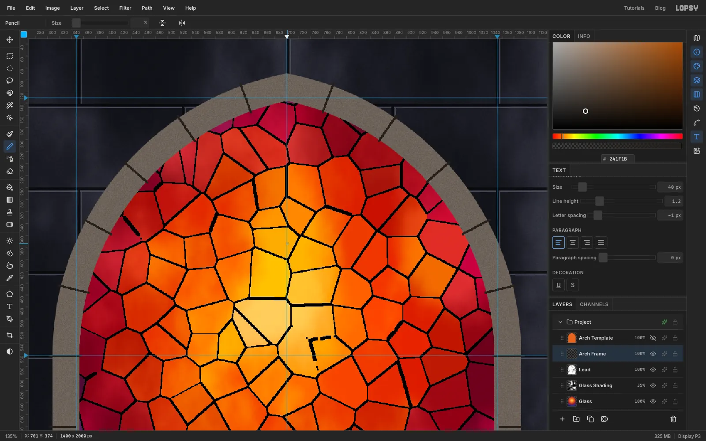This screenshot has width=706, height=441.
Task: Open the Blog link
Action: 660,8
